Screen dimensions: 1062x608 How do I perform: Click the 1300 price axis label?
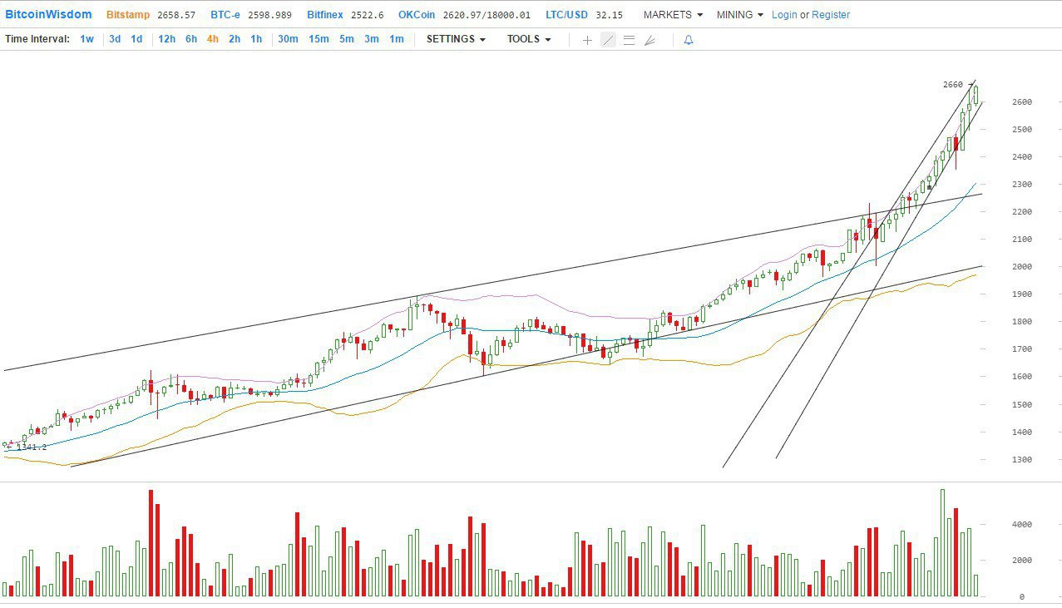click(x=1022, y=460)
